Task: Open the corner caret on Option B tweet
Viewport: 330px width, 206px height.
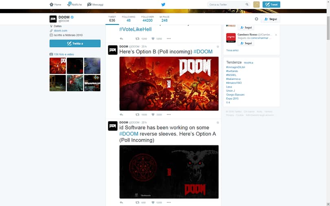Action: click(x=218, y=47)
